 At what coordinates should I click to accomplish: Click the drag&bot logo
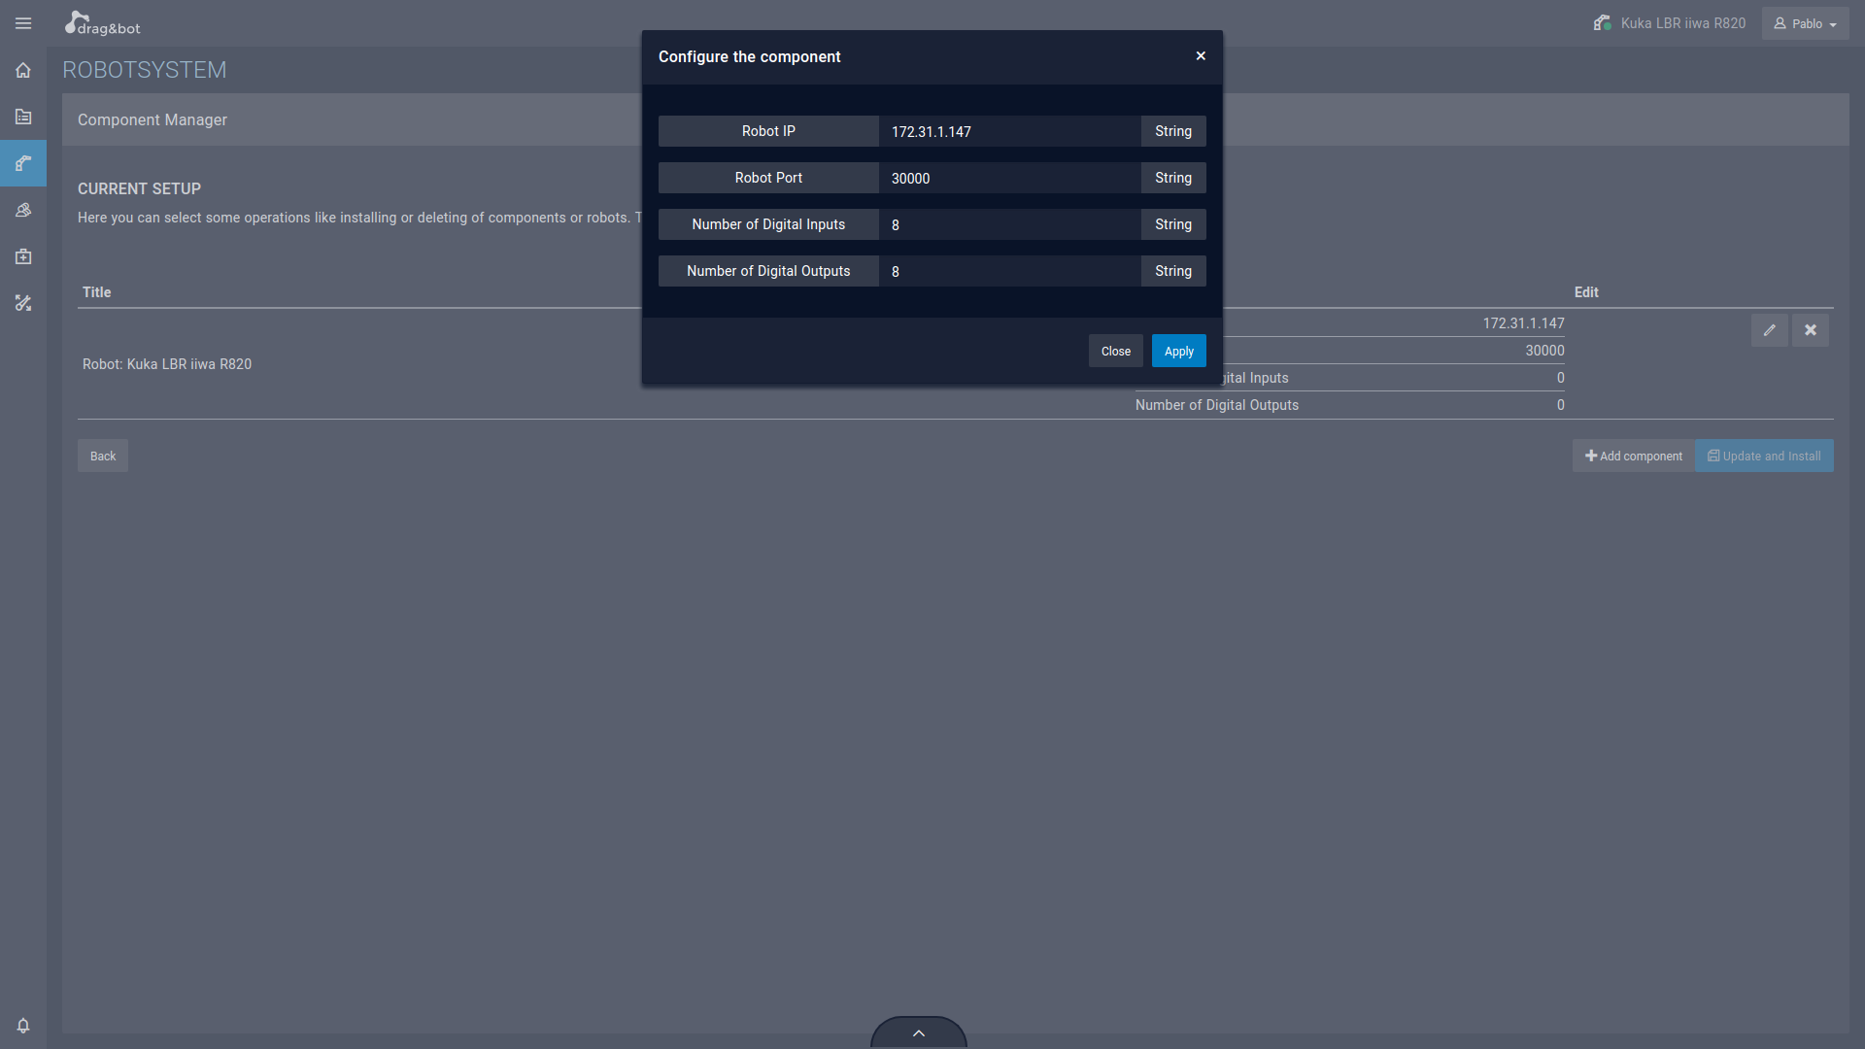[102, 23]
